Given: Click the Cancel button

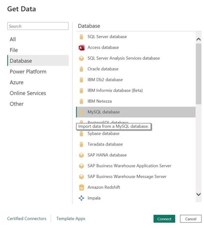Looking at the screenshot, I should pos(191,219).
